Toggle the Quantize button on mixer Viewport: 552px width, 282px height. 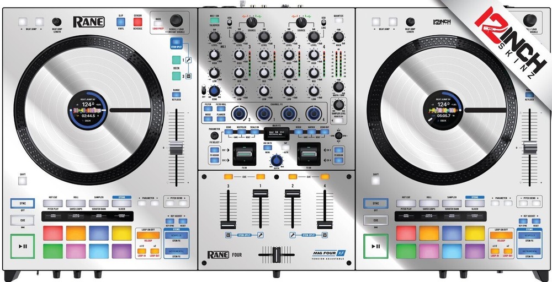pos(339,21)
